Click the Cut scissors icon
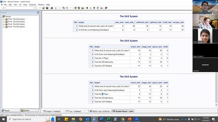Viewport: 218px width, 122px height. click(x=60, y=8)
